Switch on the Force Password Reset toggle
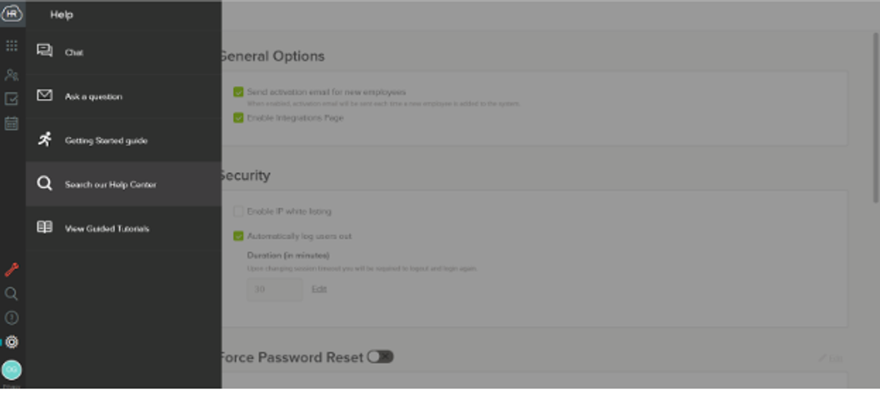This screenshot has height=394, width=880. pos(380,357)
